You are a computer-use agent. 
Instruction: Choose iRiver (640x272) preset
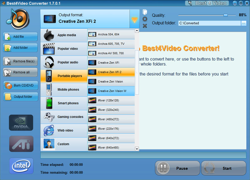111,138
